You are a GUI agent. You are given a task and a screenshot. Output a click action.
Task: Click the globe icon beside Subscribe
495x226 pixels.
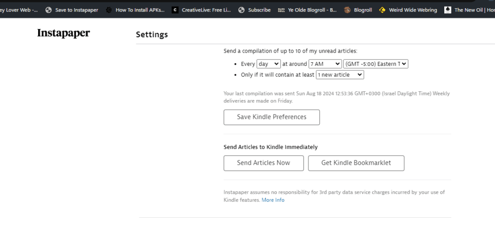242,10
